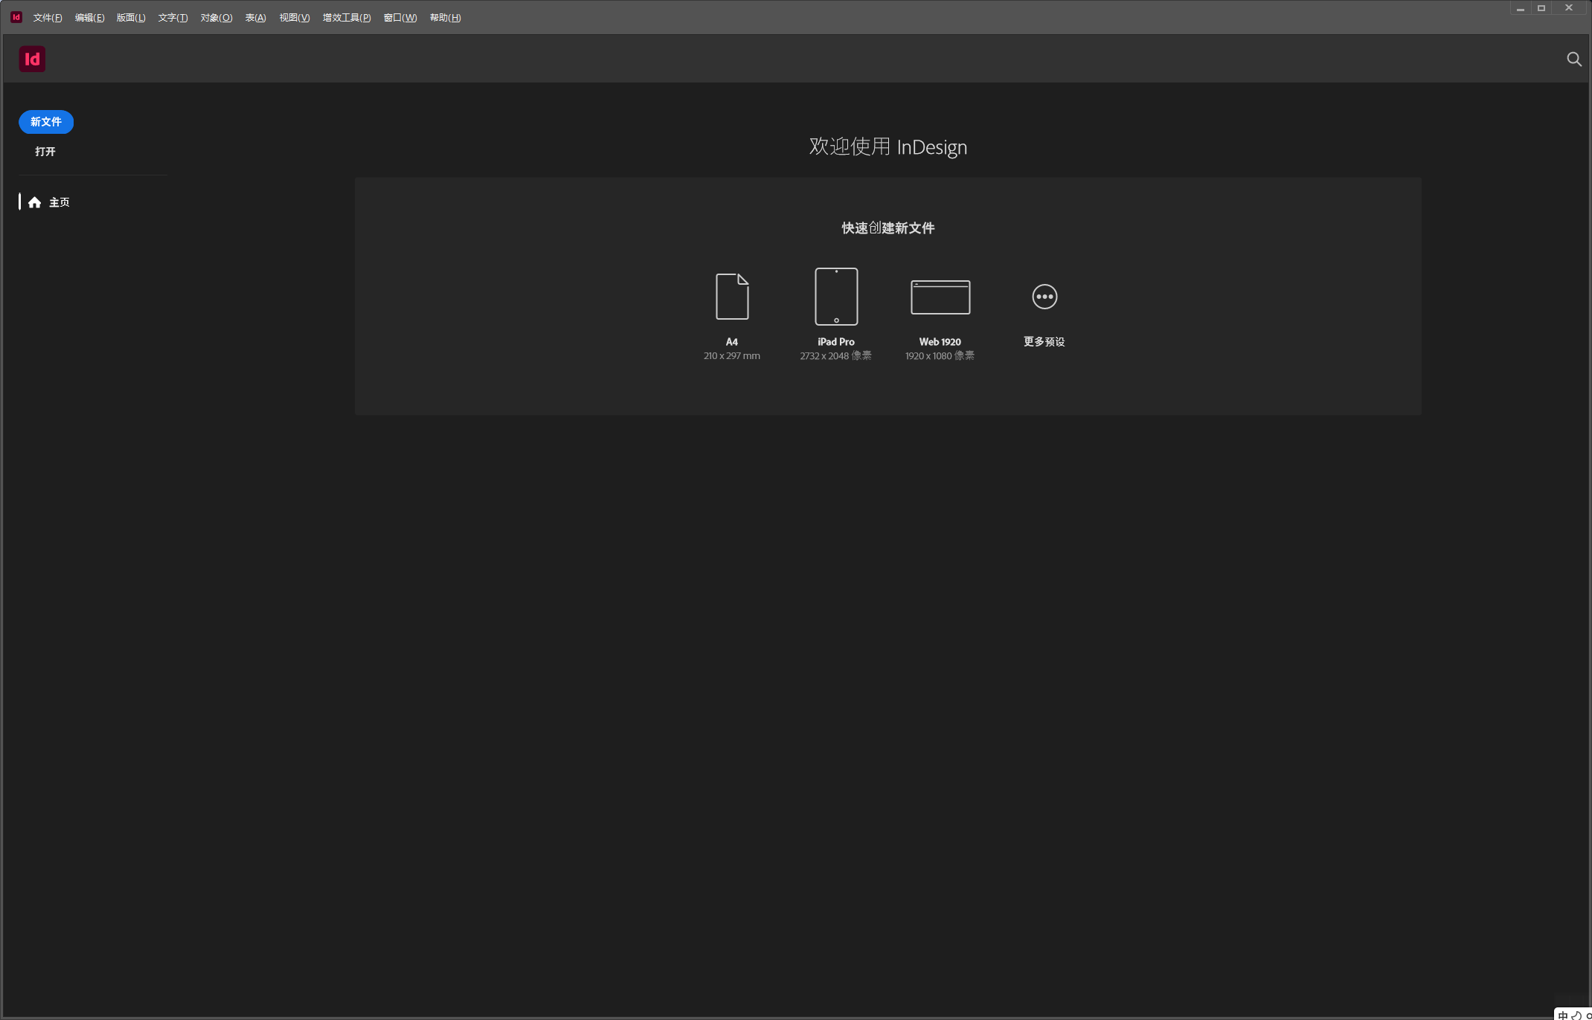The width and height of the screenshot is (1592, 1020).
Task: Minimize the InDesign window
Action: [1521, 8]
